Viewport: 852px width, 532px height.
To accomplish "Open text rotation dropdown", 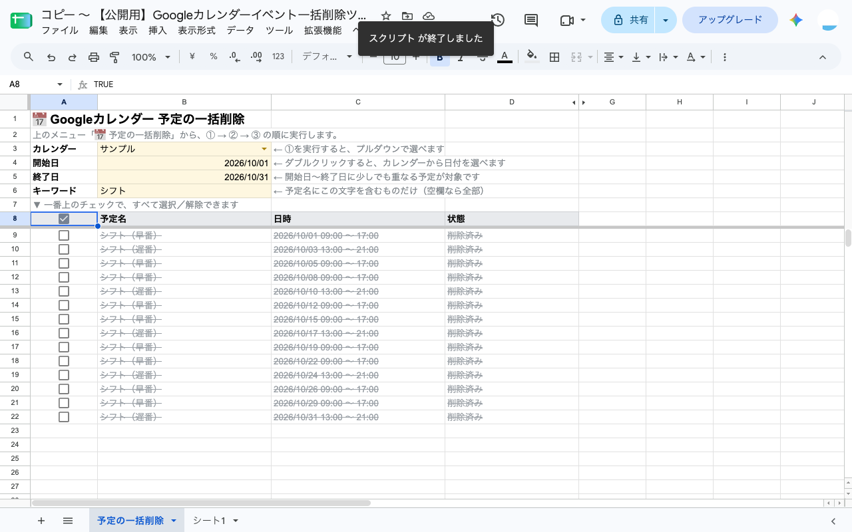I will pos(695,57).
